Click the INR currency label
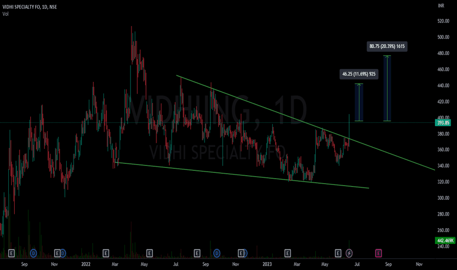Image resolution: width=457 pixels, height=270 pixels. 441,6
